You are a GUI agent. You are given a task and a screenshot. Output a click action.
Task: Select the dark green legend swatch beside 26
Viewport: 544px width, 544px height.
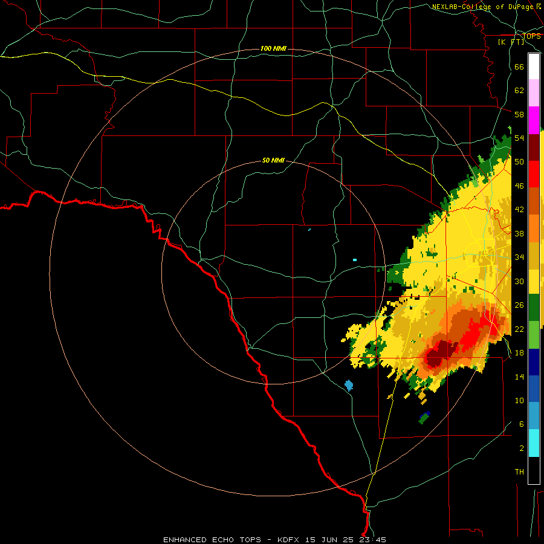coord(534,308)
